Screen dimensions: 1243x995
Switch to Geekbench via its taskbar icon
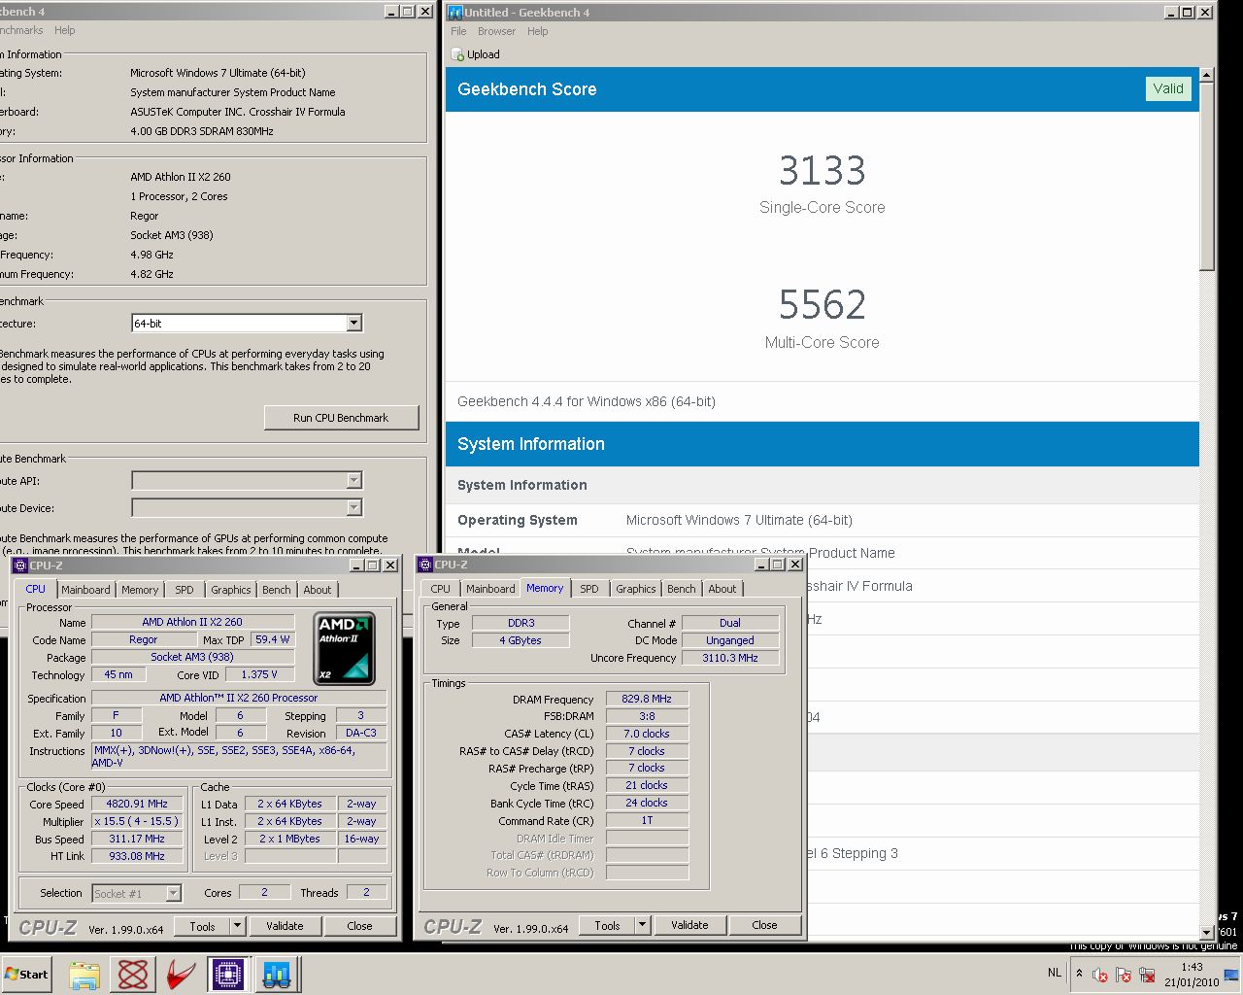click(278, 975)
